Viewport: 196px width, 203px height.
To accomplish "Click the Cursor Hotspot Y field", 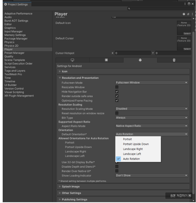I will pos(173,53).
